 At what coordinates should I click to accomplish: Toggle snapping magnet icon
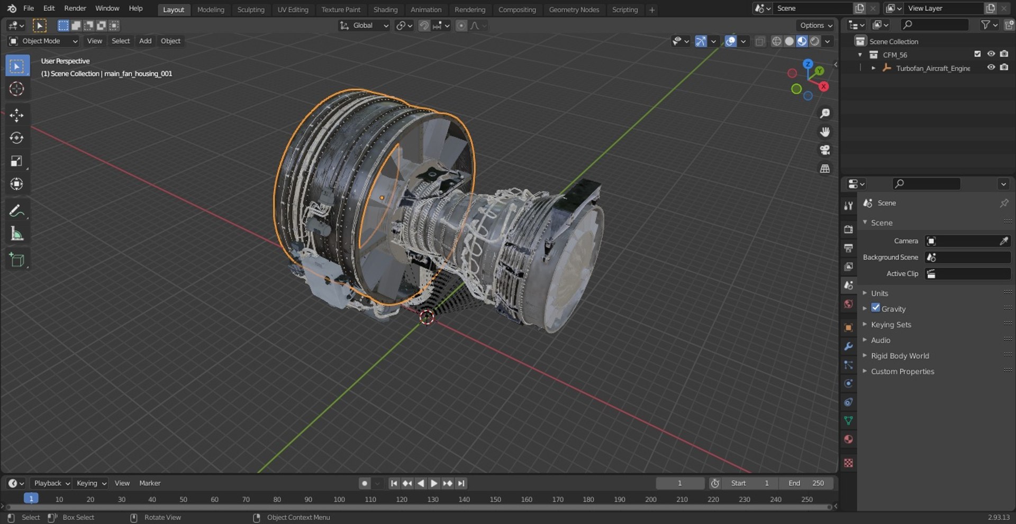pos(424,25)
